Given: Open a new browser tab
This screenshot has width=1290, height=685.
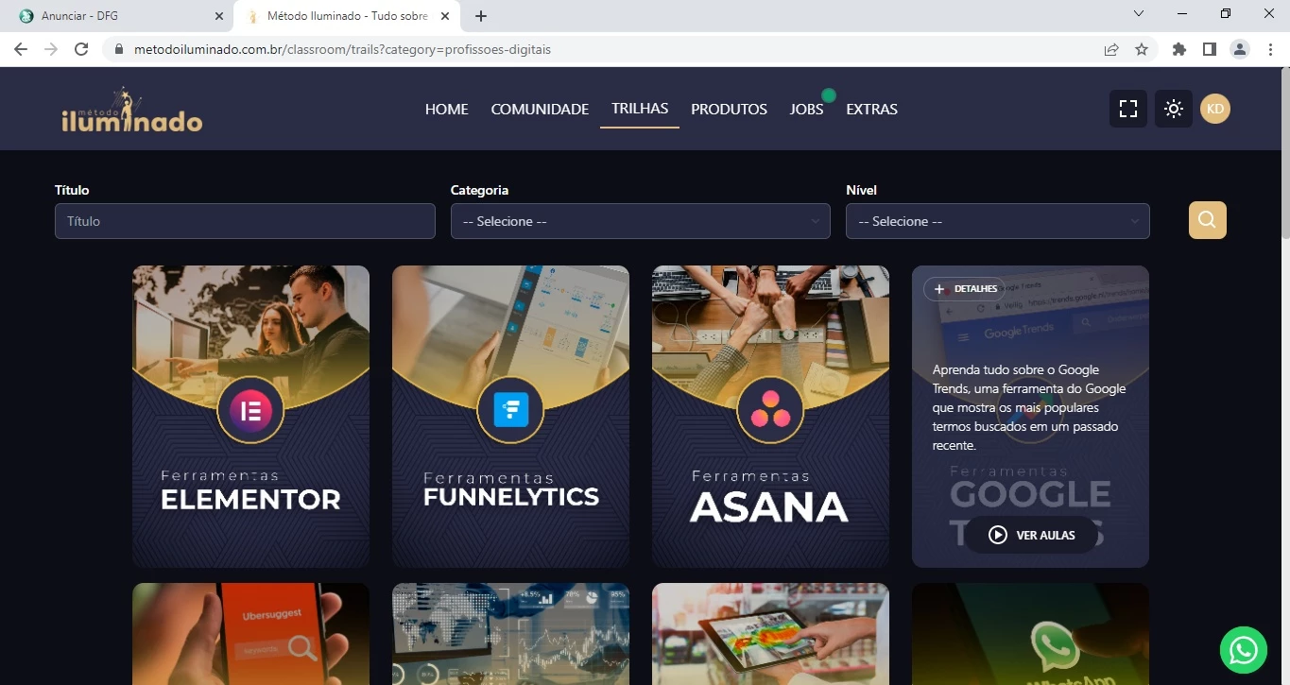Looking at the screenshot, I should pos(481,16).
